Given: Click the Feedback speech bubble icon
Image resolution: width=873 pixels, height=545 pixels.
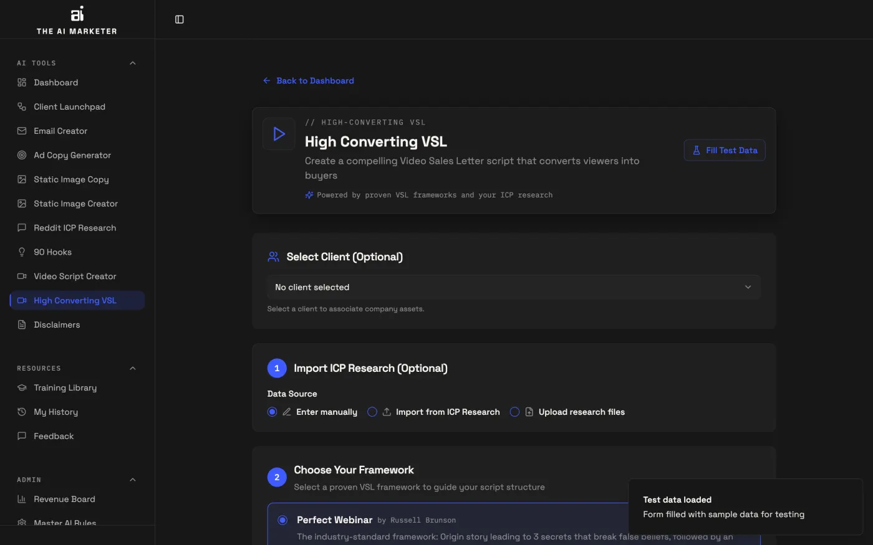Looking at the screenshot, I should pos(22,436).
